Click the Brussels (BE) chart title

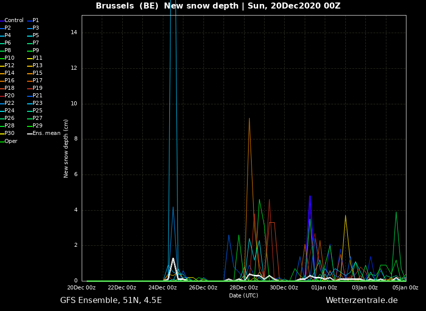[x=218, y=6]
